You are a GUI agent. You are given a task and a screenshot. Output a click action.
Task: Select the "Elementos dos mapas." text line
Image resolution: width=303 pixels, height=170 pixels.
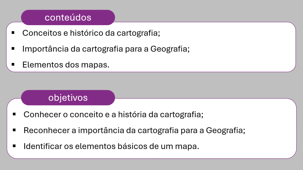point(66,64)
